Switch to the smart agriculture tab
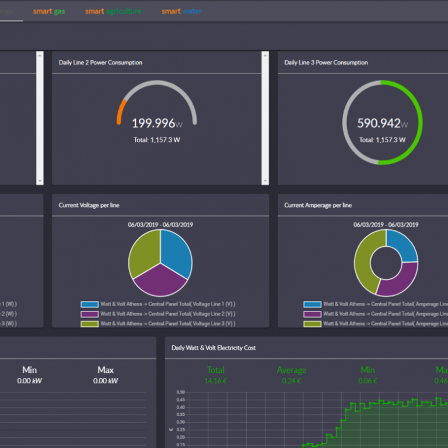Viewport: 448px width, 448px height. coord(113,11)
